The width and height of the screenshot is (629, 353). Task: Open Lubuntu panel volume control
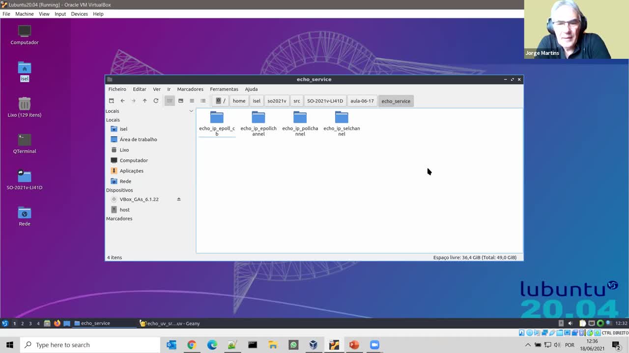(x=570, y=324)
